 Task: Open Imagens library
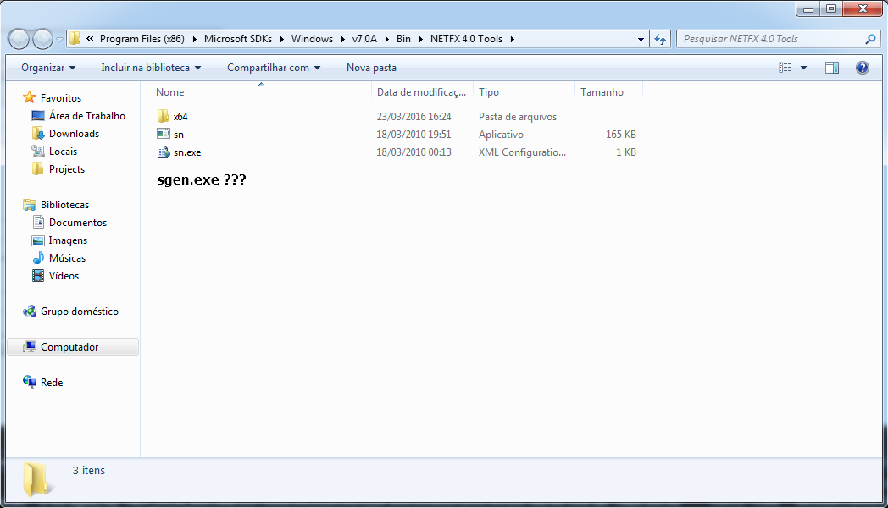pyautogui.click(x=68, y=240)
